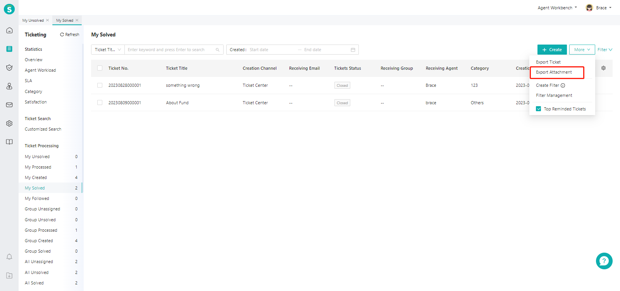Image resolution: width=620 pixels, height=291 pixels.
Task: Click the calendar icon in date range
Action: coord(353,50)
